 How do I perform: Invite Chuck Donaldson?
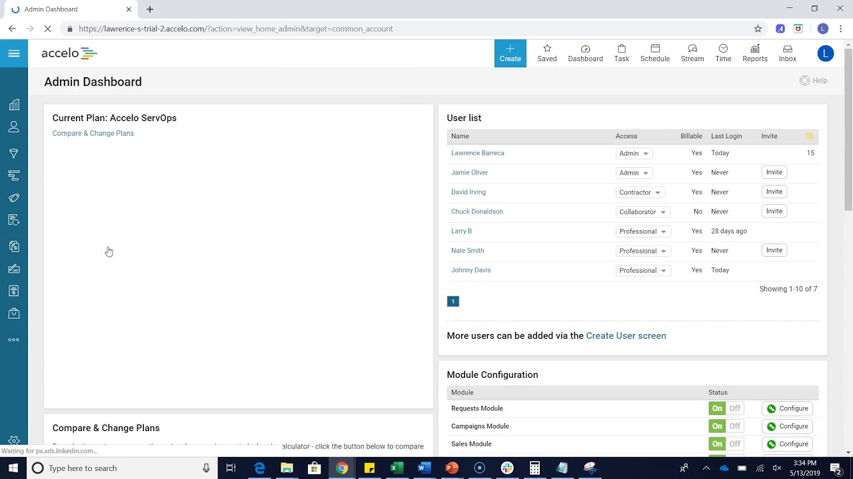coord(774,211)
